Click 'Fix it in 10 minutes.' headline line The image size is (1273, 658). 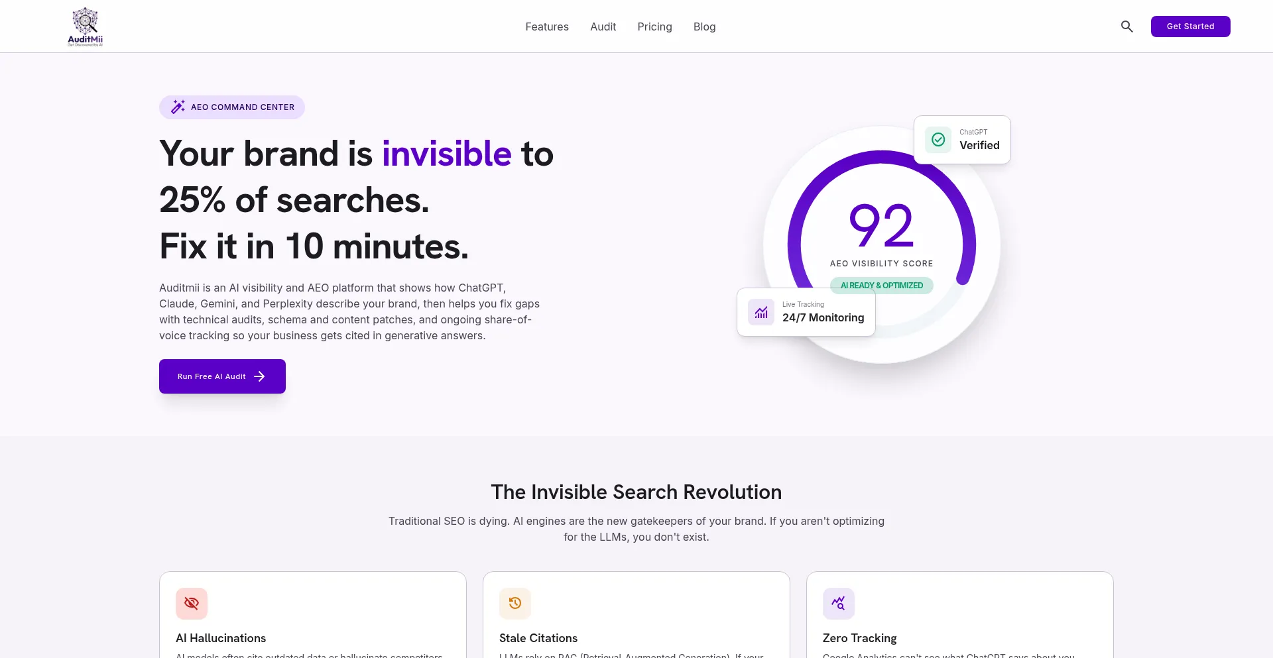pyautogui.click(x=314, y=247)
